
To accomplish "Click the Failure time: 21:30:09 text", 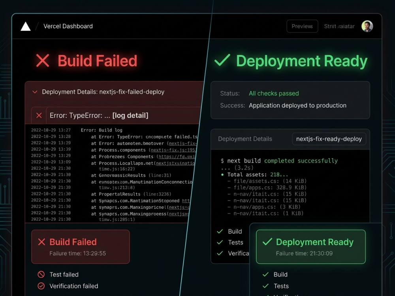I will point(304,253).
